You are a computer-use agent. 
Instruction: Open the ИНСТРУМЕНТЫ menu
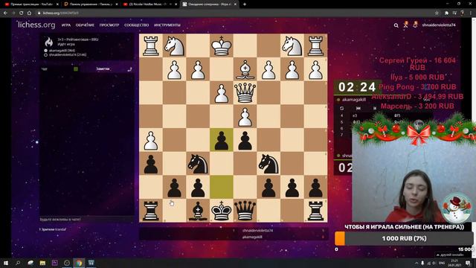[167, 25]
